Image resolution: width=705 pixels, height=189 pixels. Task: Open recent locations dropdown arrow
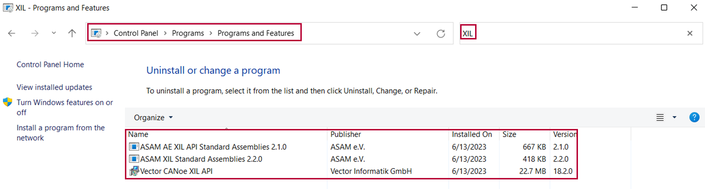coord(54,33)
